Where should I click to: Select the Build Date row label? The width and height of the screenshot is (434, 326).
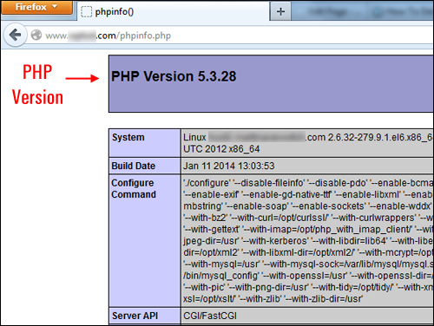coord(134,166)
